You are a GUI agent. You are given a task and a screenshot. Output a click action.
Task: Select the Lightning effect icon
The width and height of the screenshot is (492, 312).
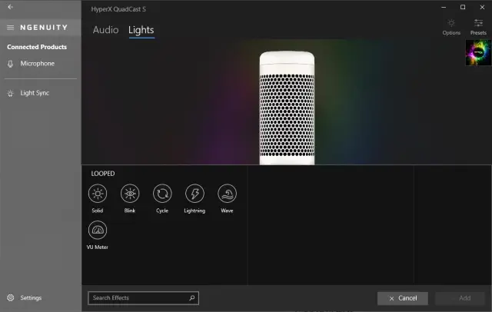pyautogui.click(x=194, y=194)
